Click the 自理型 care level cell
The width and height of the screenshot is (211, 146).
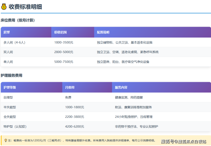[x=8, y=97]
